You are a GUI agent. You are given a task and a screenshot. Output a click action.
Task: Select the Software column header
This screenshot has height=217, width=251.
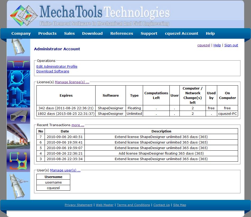coord(111,95)
